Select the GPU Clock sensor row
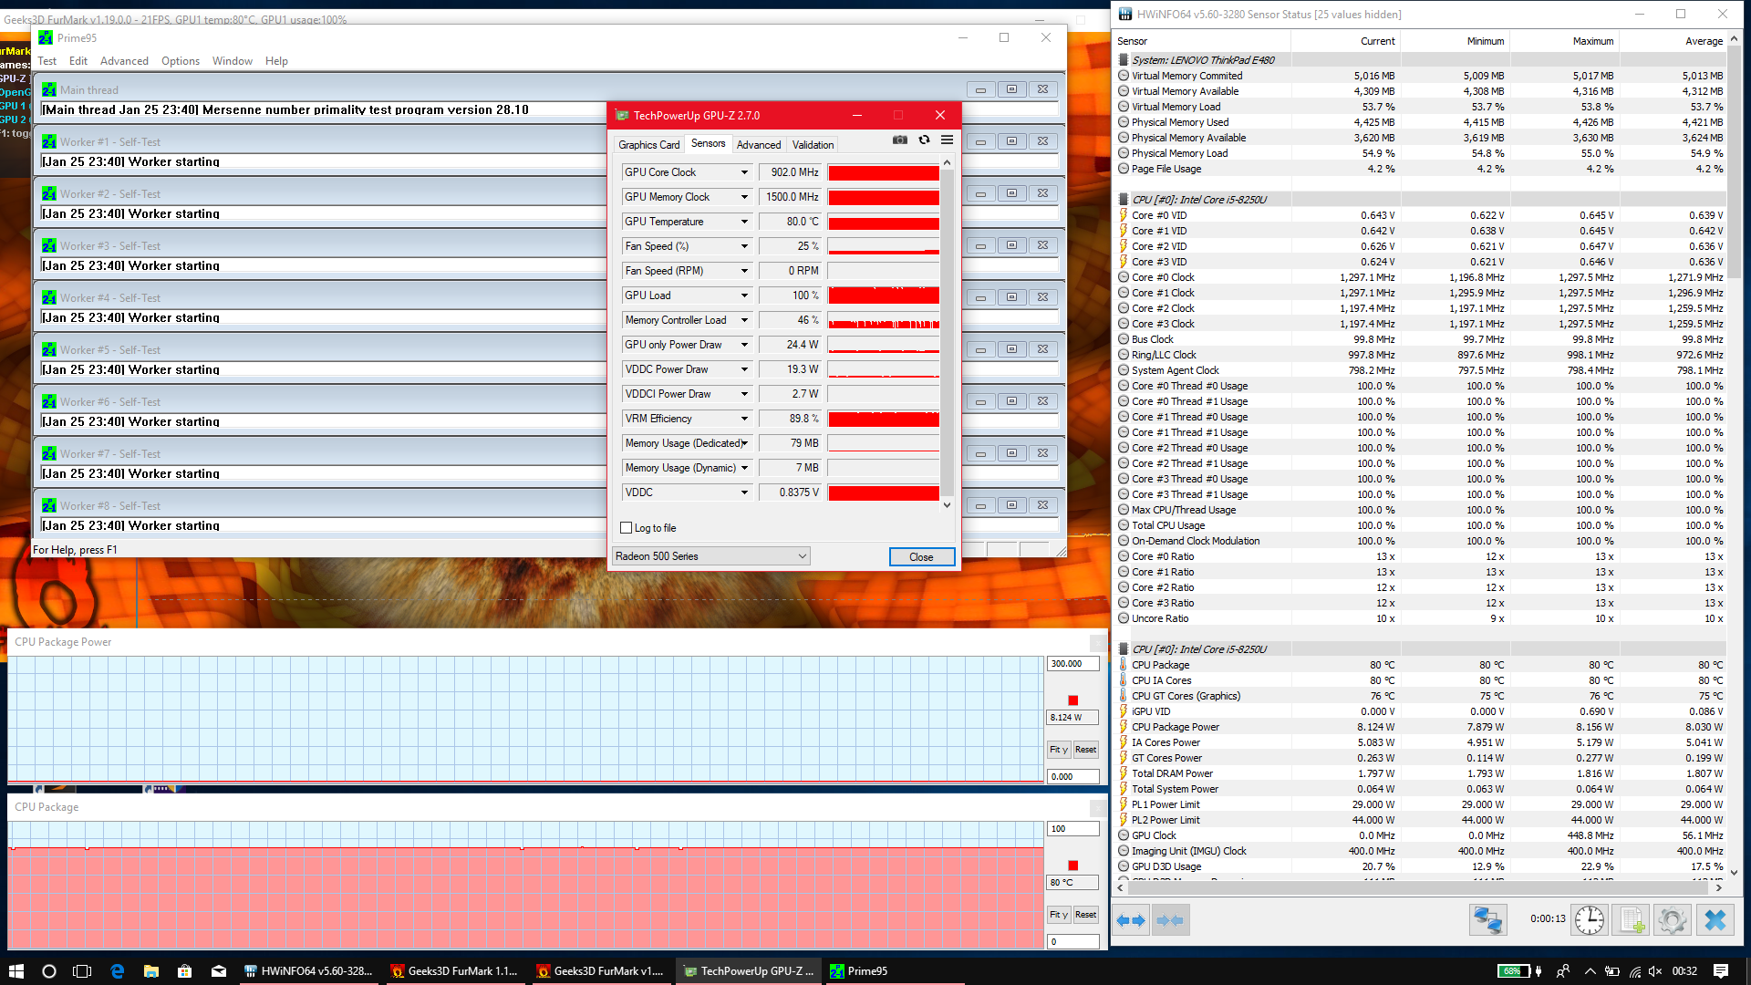This screenshot has height=985, width=1751. tap(1421, 835)
